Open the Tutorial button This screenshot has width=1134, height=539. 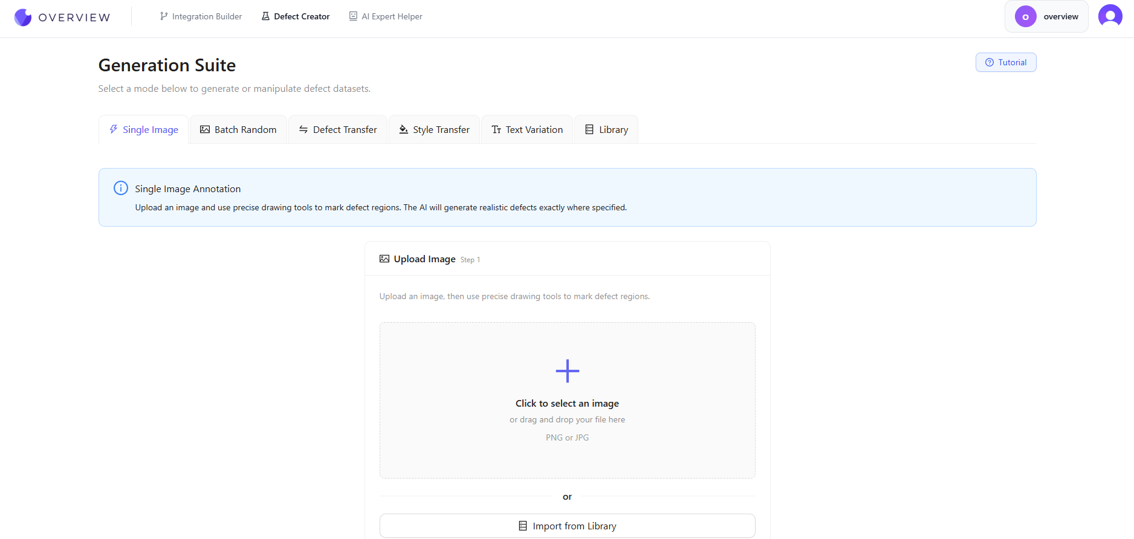point(1006,62)
